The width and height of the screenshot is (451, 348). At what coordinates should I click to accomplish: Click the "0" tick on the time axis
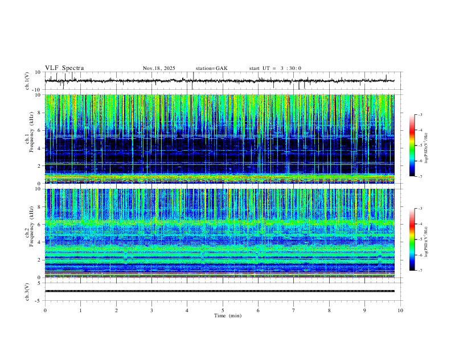tap(45, 310)
